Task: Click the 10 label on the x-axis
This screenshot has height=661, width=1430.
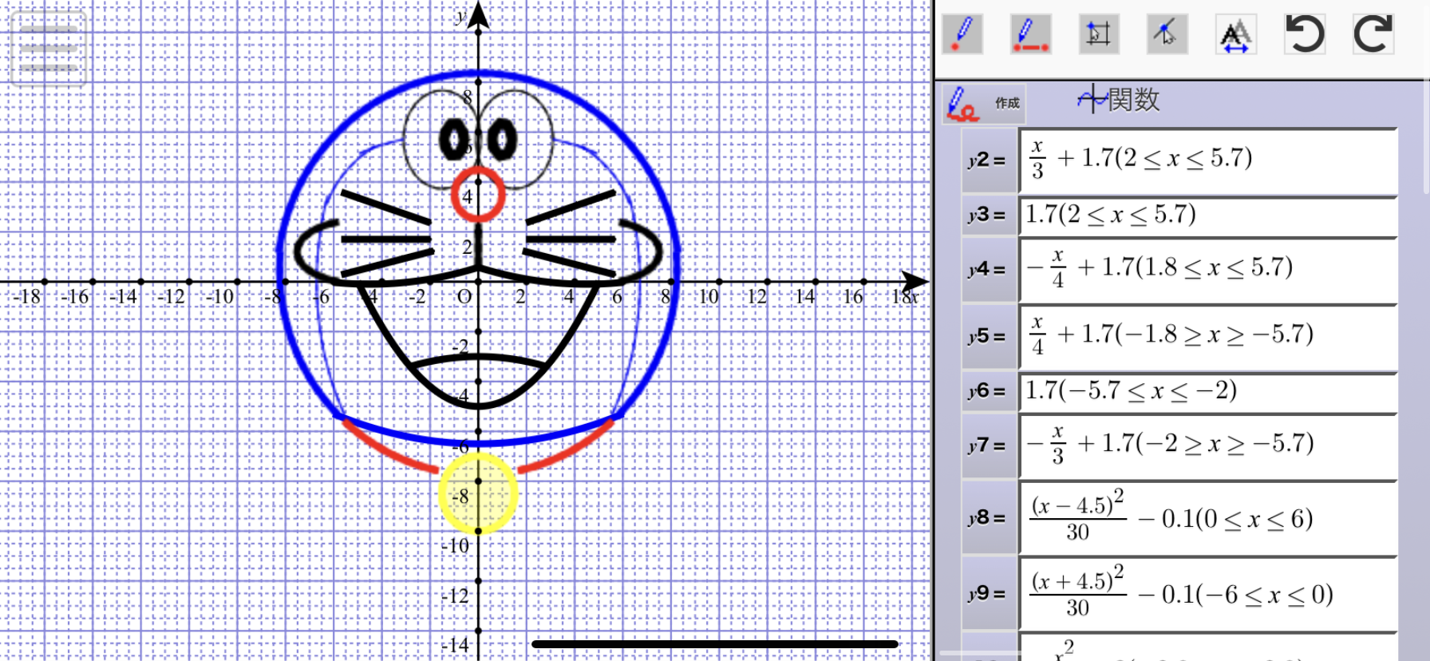Action: coord(709,297)
